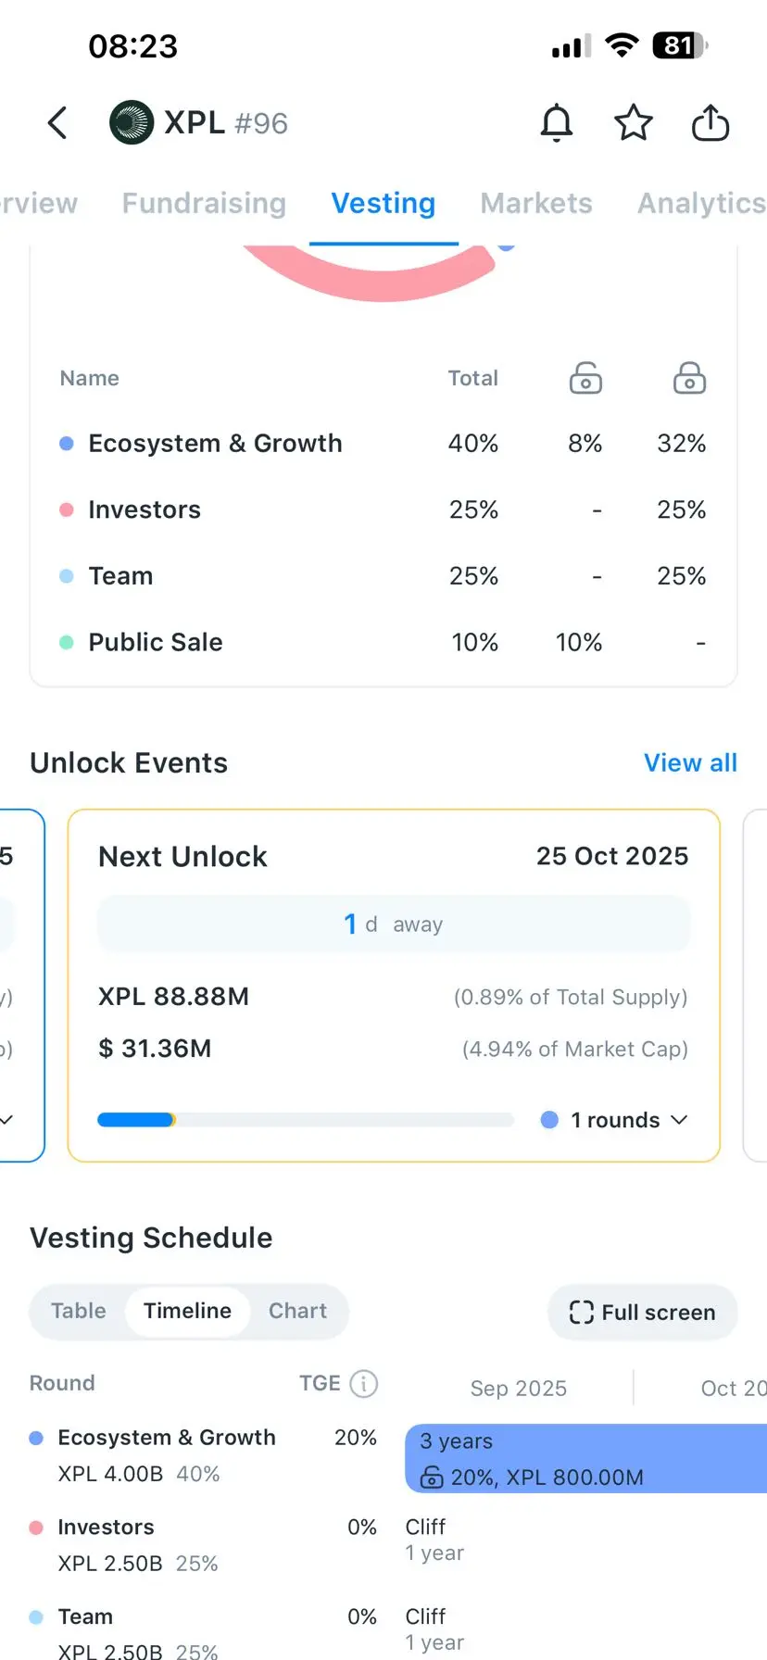Expand the previous unlock card chevron

coord(7,1120)
